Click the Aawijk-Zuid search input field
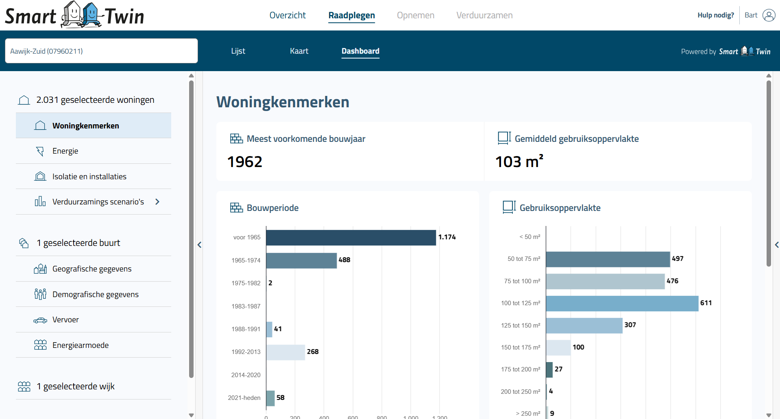The height and width of the screenshot is (419, 780). [101, 51]
